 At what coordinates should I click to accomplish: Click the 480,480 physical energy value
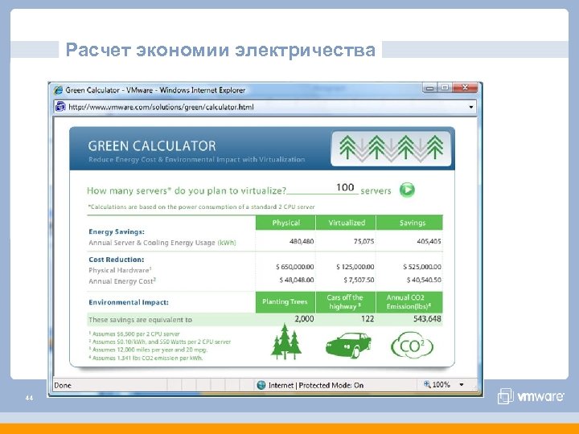tap(302, 241)
